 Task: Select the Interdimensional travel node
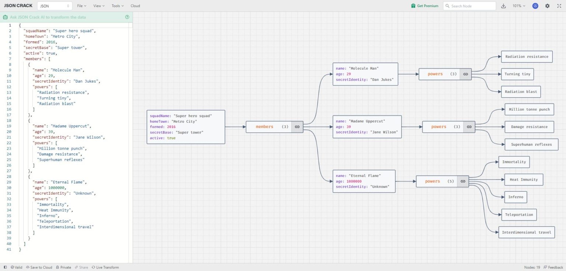[526, 232]
